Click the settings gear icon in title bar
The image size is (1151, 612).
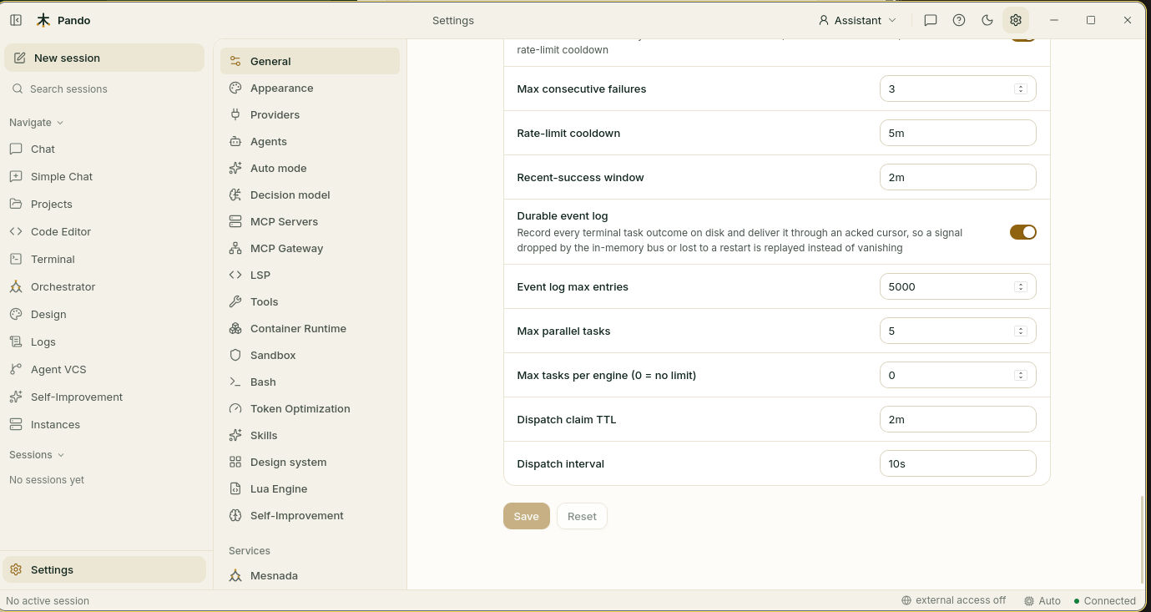coord(1016,20)
